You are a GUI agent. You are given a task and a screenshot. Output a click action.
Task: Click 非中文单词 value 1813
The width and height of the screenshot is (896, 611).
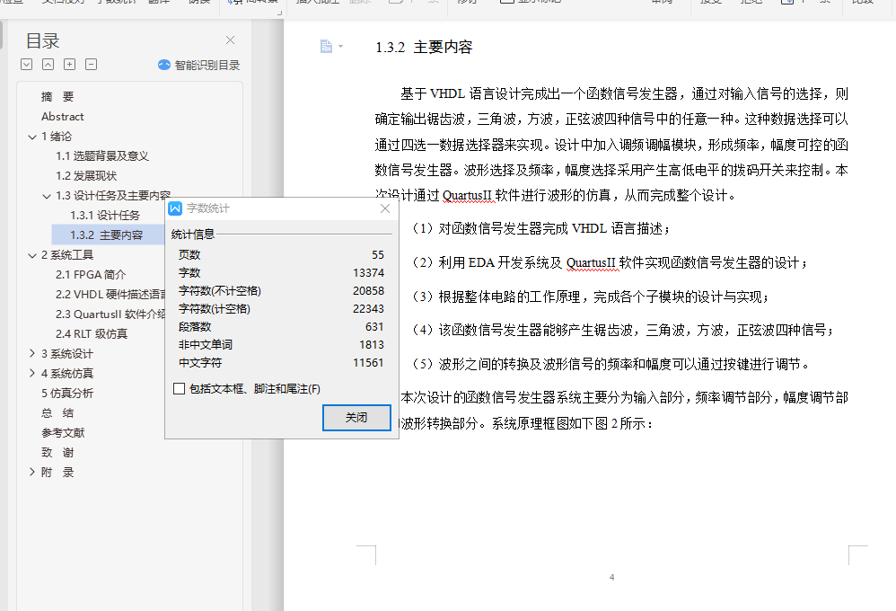(x=372, y=345)
